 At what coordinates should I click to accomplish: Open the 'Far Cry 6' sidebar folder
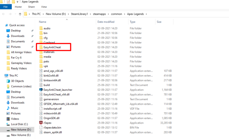tap(16, 58)
